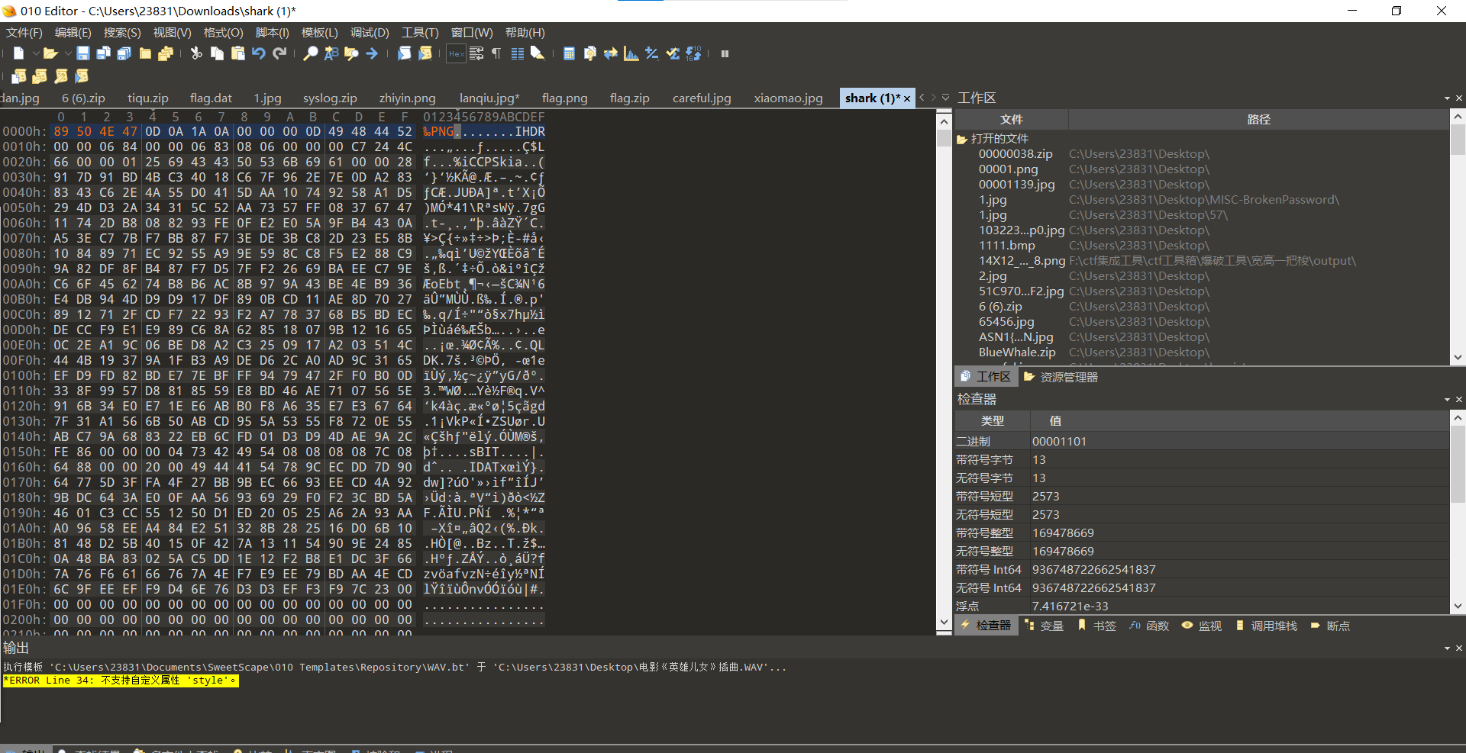Click the Hex Operations plus-minus icon
The height and width of the screenshot is (753, 1466).
click(x=651, y=53)
